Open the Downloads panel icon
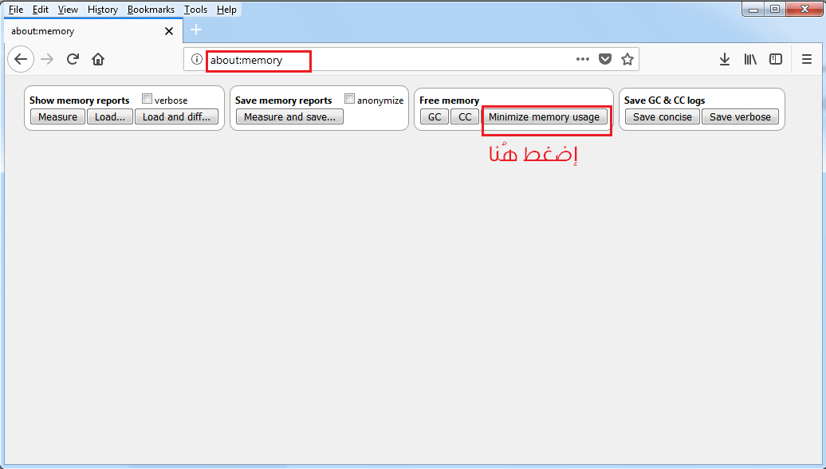 tap(724, 59)
